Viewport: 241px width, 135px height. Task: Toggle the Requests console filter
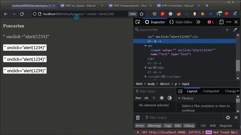tap(226, 126)
